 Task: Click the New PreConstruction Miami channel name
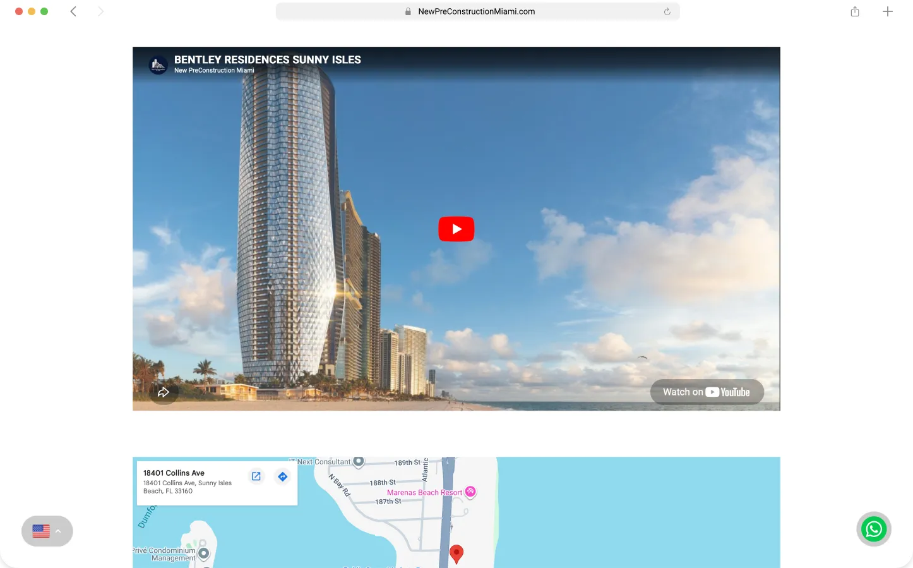[x=214, y=70]
